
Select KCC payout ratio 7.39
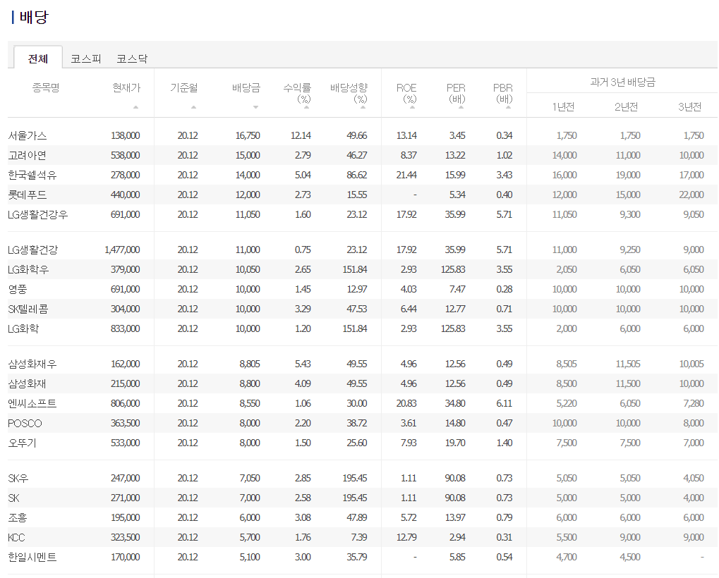pyautogui.click(x=359, y=537)
